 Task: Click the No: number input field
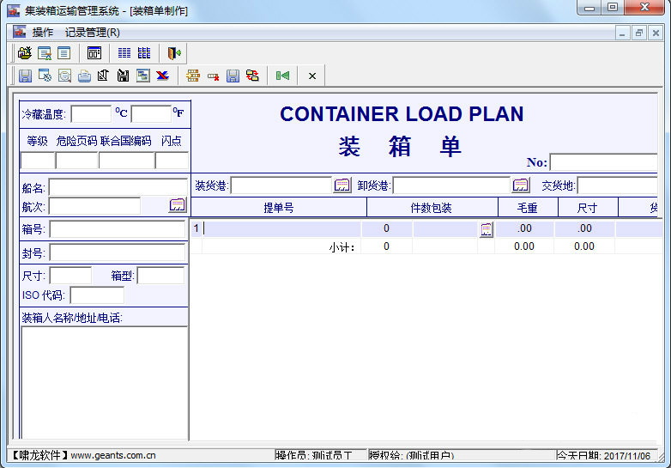(x=604, y=162)
